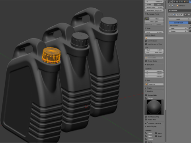Image resolution: width=191 pixels, height=143 pixels.
Task: Collapse the 3D Cursor panel
Action: 146,65
